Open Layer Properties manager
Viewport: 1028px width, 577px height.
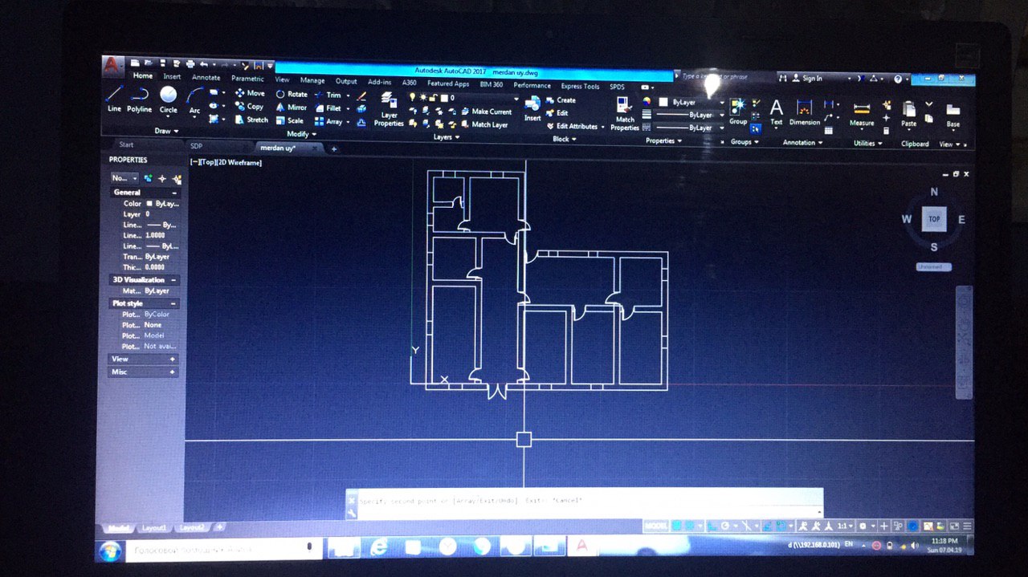click(389, 109)
